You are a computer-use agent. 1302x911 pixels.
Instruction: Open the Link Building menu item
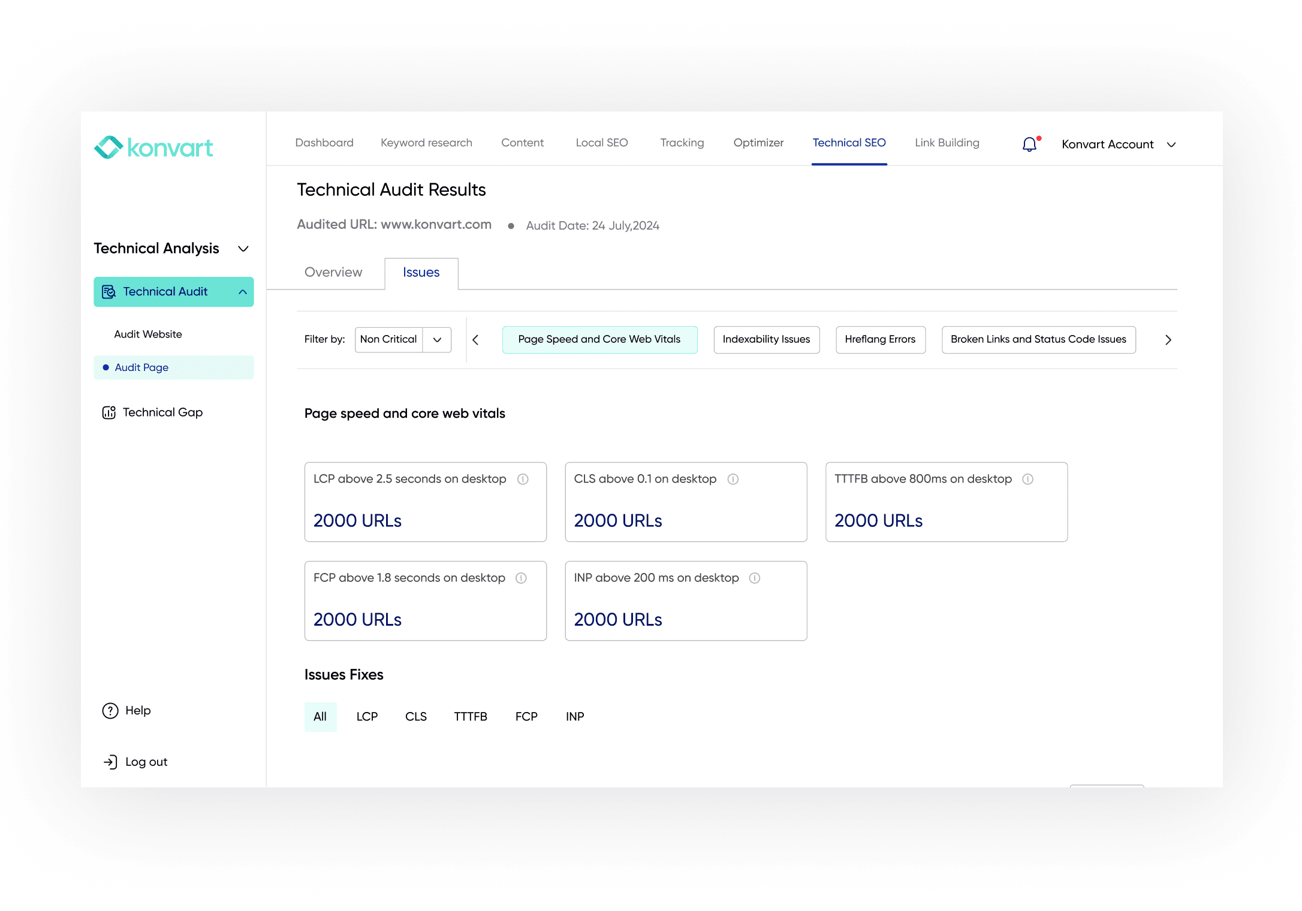tap(947, 143)
